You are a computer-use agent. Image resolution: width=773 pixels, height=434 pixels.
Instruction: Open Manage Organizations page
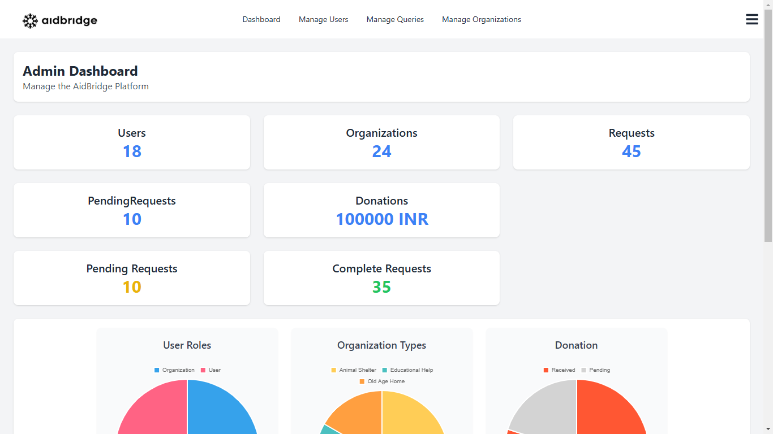482,19
